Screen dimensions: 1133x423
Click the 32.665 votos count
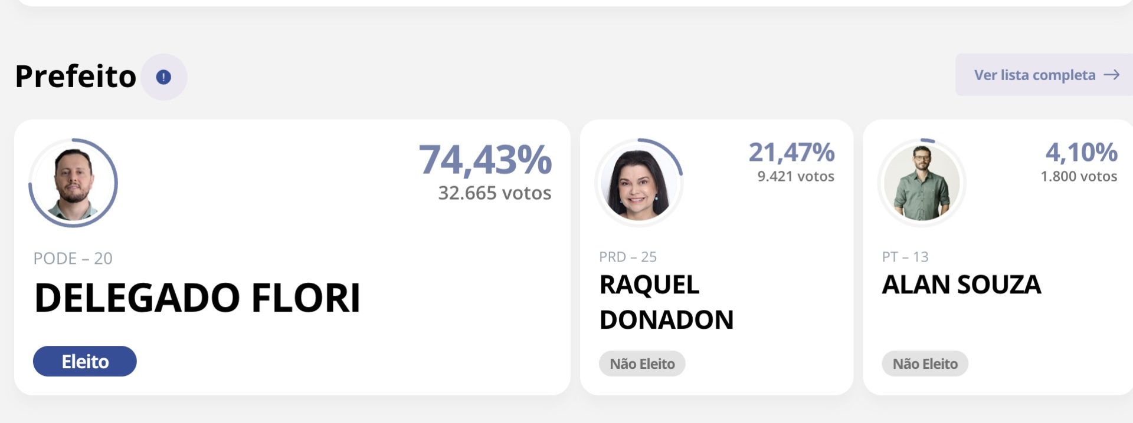[x=495, y=193]
